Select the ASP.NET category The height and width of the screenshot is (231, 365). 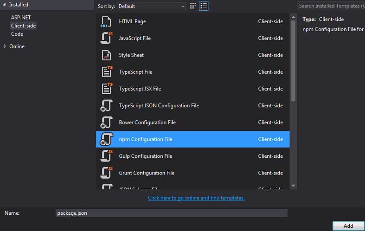[x=21, y=18]
